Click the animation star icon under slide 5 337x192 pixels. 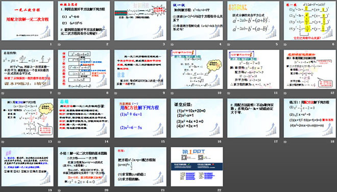[228, 45]
